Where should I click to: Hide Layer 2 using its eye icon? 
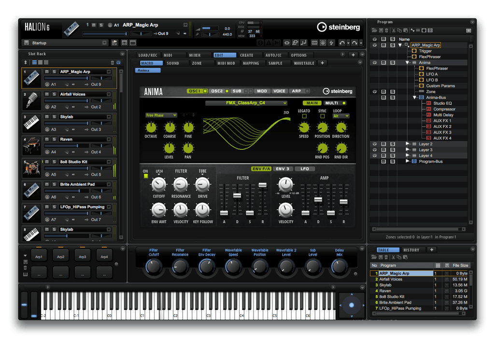[374, 144]
